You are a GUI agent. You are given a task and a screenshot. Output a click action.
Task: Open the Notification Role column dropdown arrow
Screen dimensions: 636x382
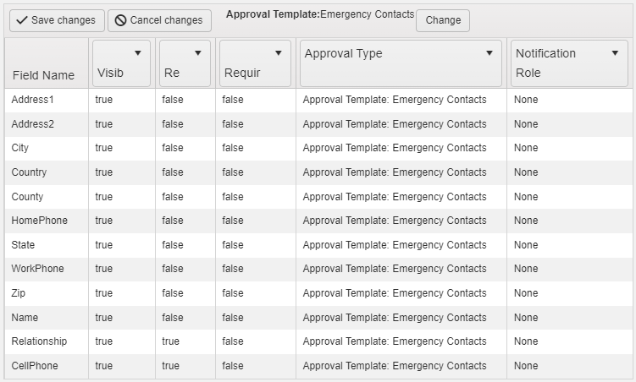point(615,53)
